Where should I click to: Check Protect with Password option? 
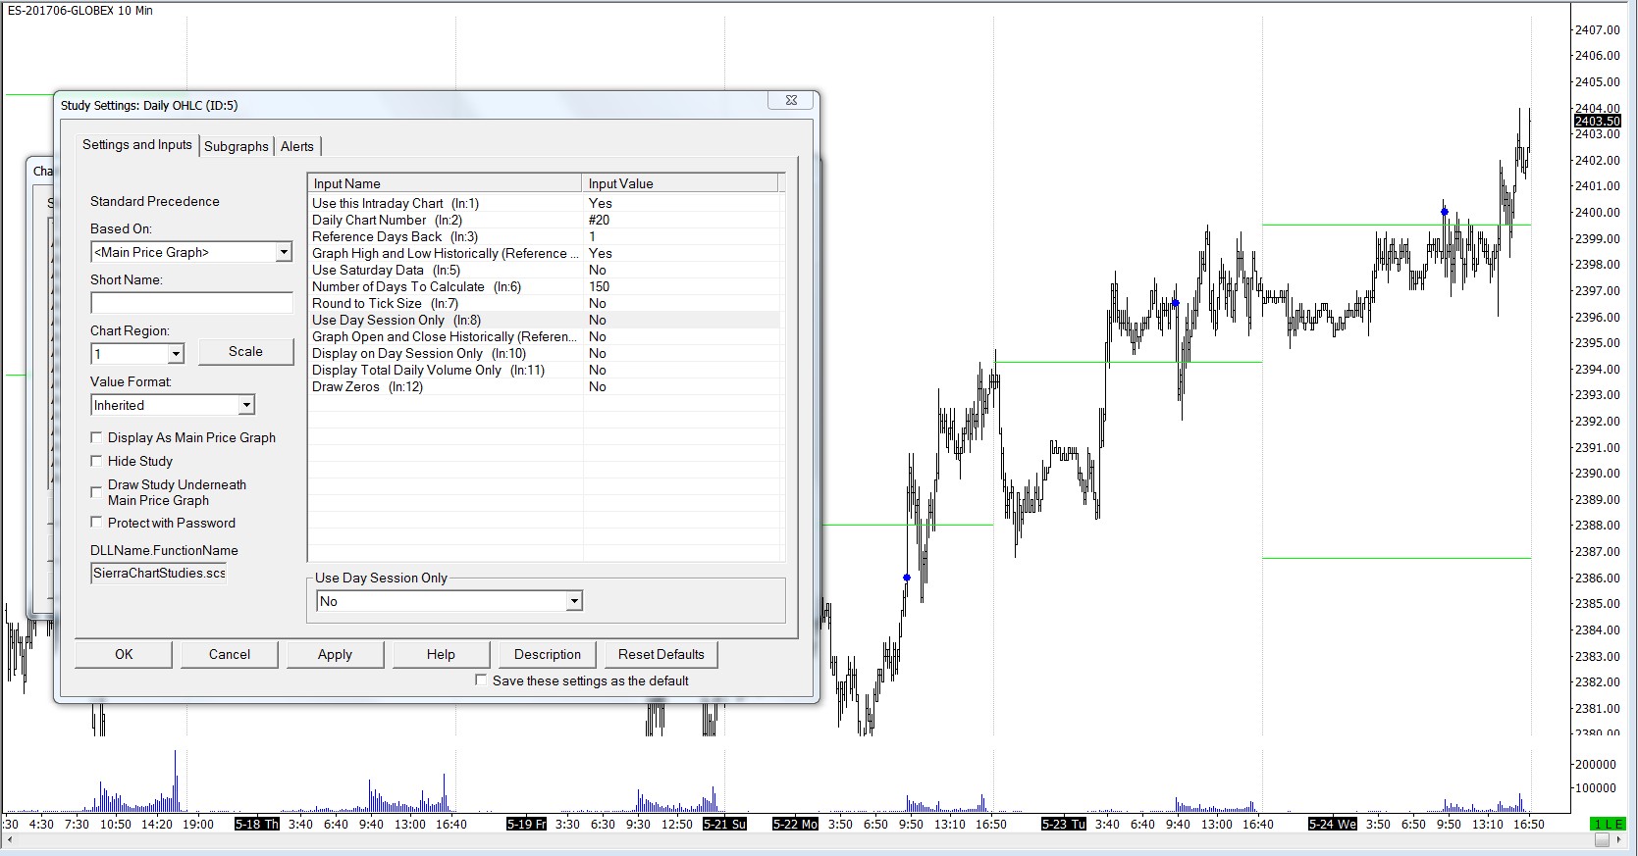click(96, 523)
